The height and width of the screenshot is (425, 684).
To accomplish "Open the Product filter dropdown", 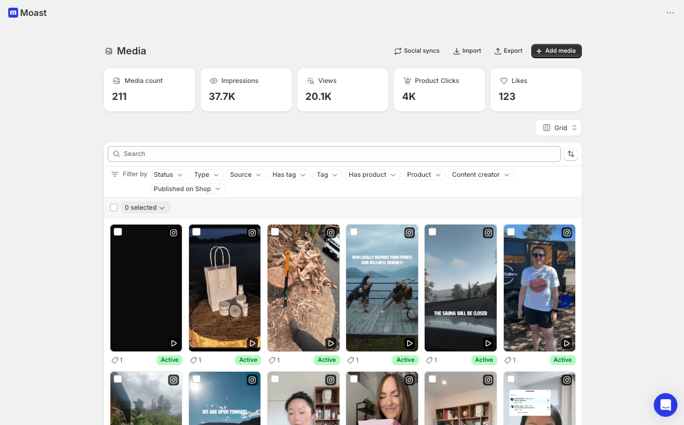I will click(424, 175).
